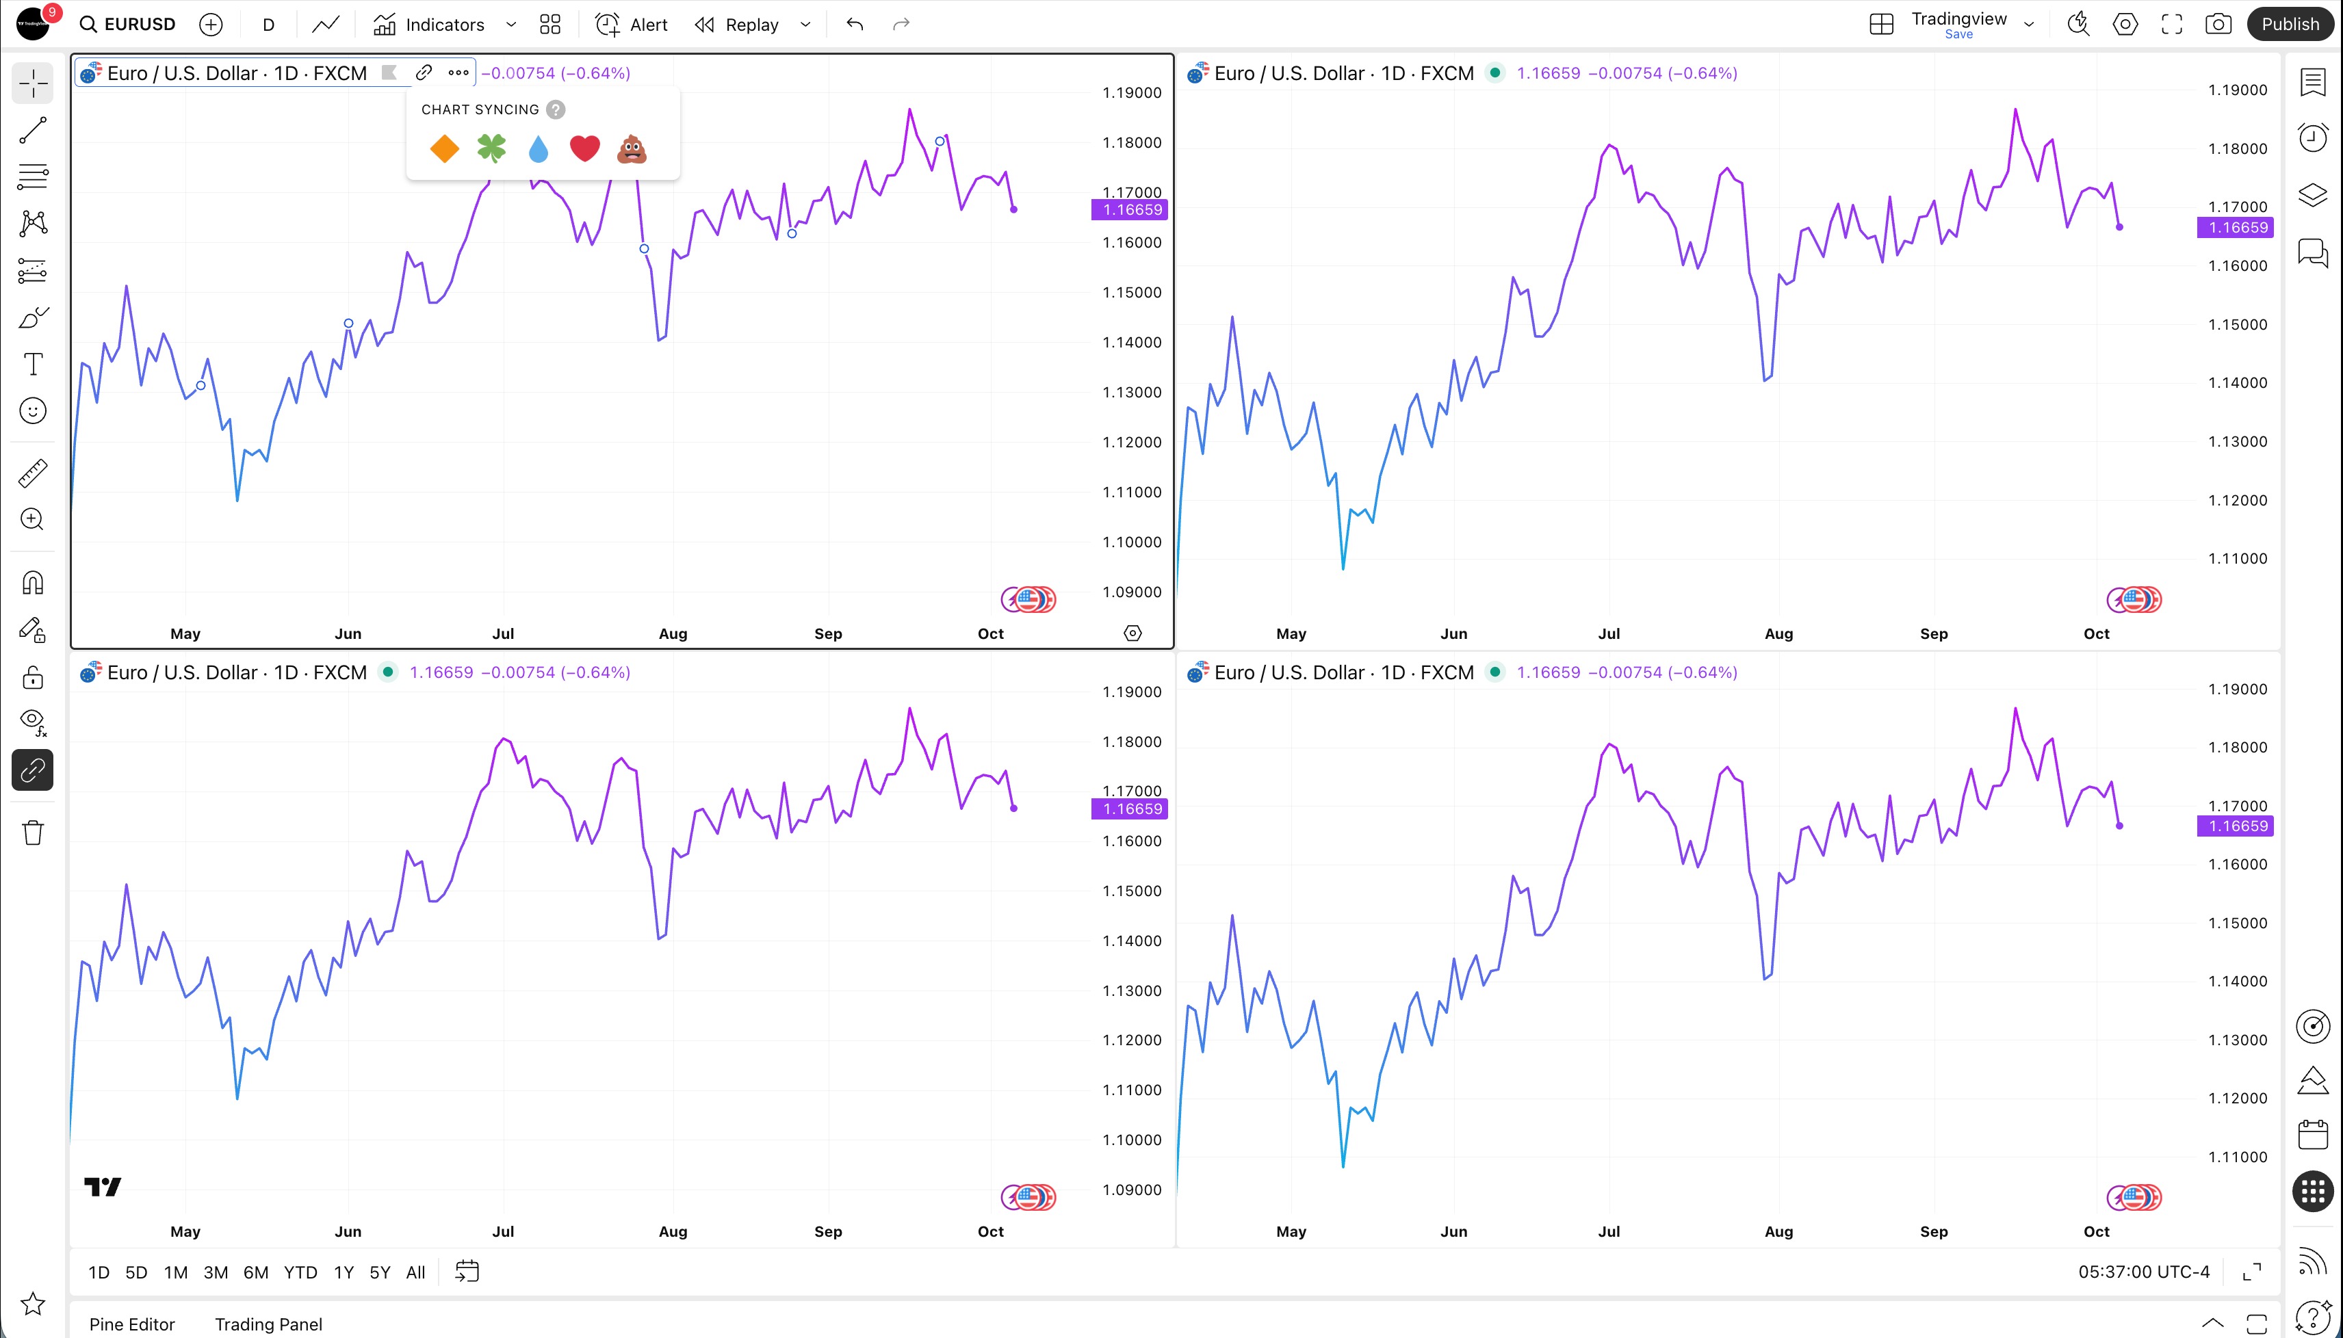
Task: Select the YTD time range
Action: (x=300, y=1273)
